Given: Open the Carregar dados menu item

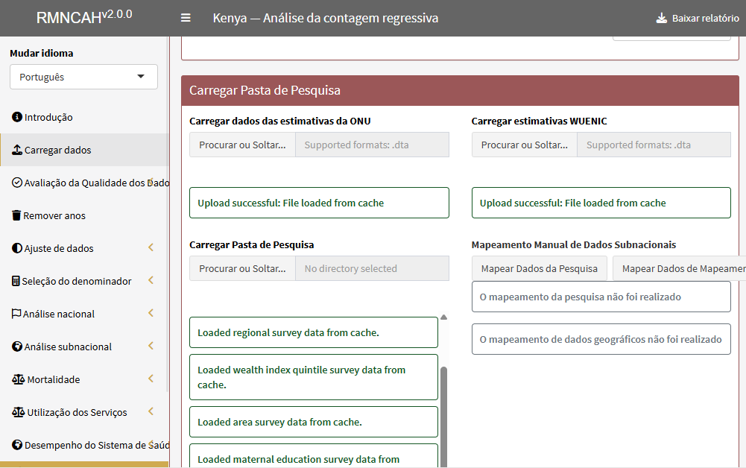Looking at the screenshot, I should click(x=84, y=150).
